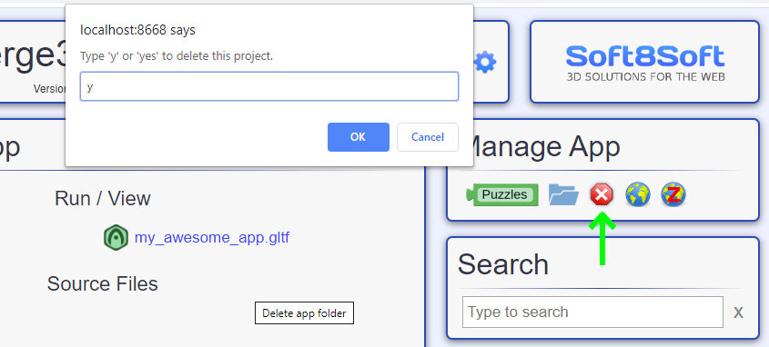
Task: Click the Search panel heading
Action: (503, 264)
